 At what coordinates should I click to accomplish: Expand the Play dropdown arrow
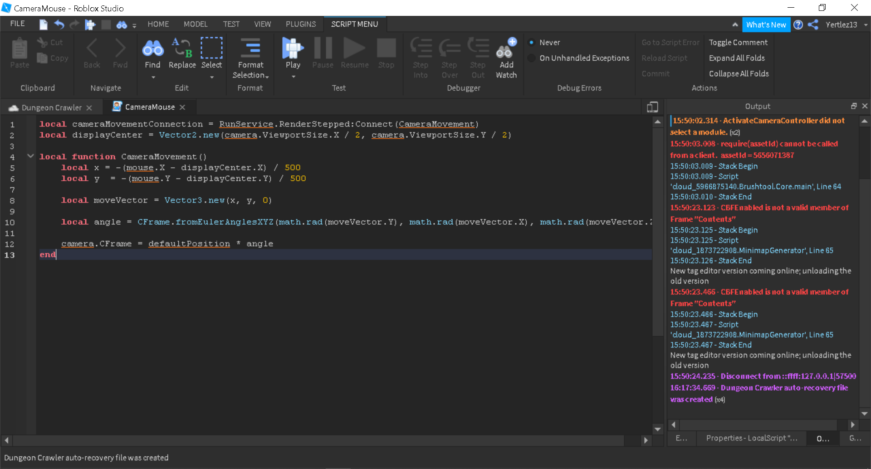294,77
